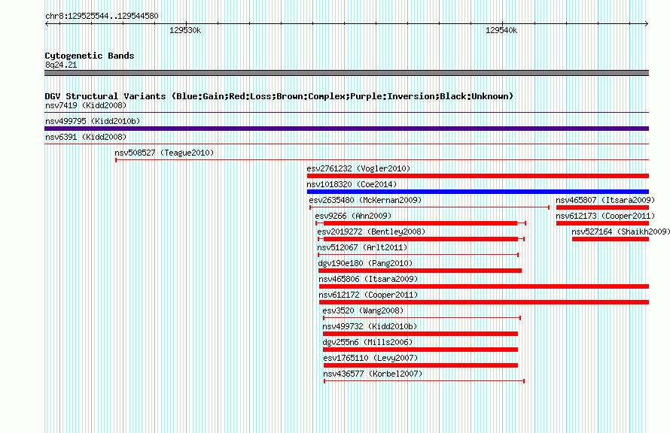The image size is (670, 433).
Task: Select the red bar of esv1765110
Action: [x=421, y=365]
